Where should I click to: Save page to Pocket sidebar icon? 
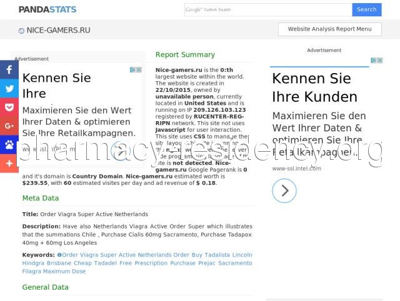point(9,107)
